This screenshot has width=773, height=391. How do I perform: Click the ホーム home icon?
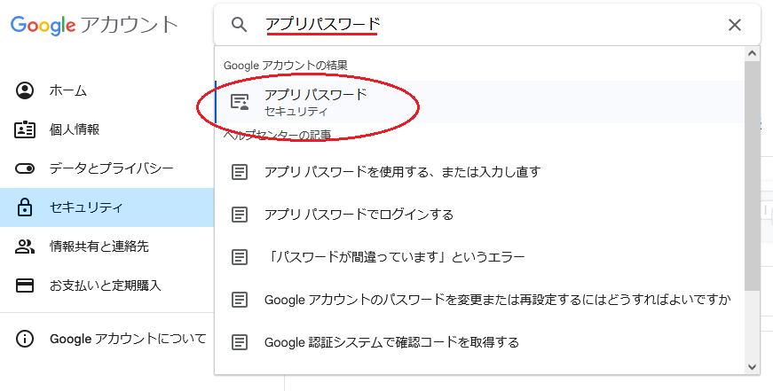[x=25, y=90]
